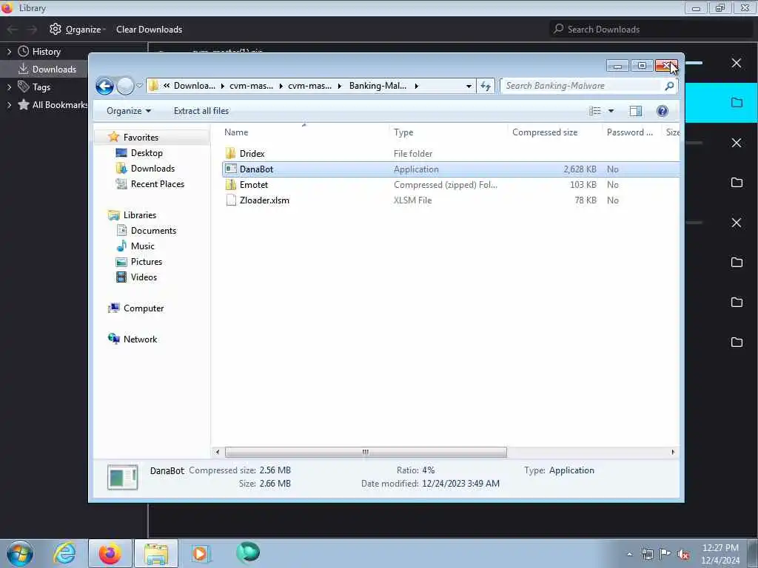Click Downloa... breadcrumb in address bar
This screenshot has width=758, height=568.
pyautogui.click(x=195, y=86)
